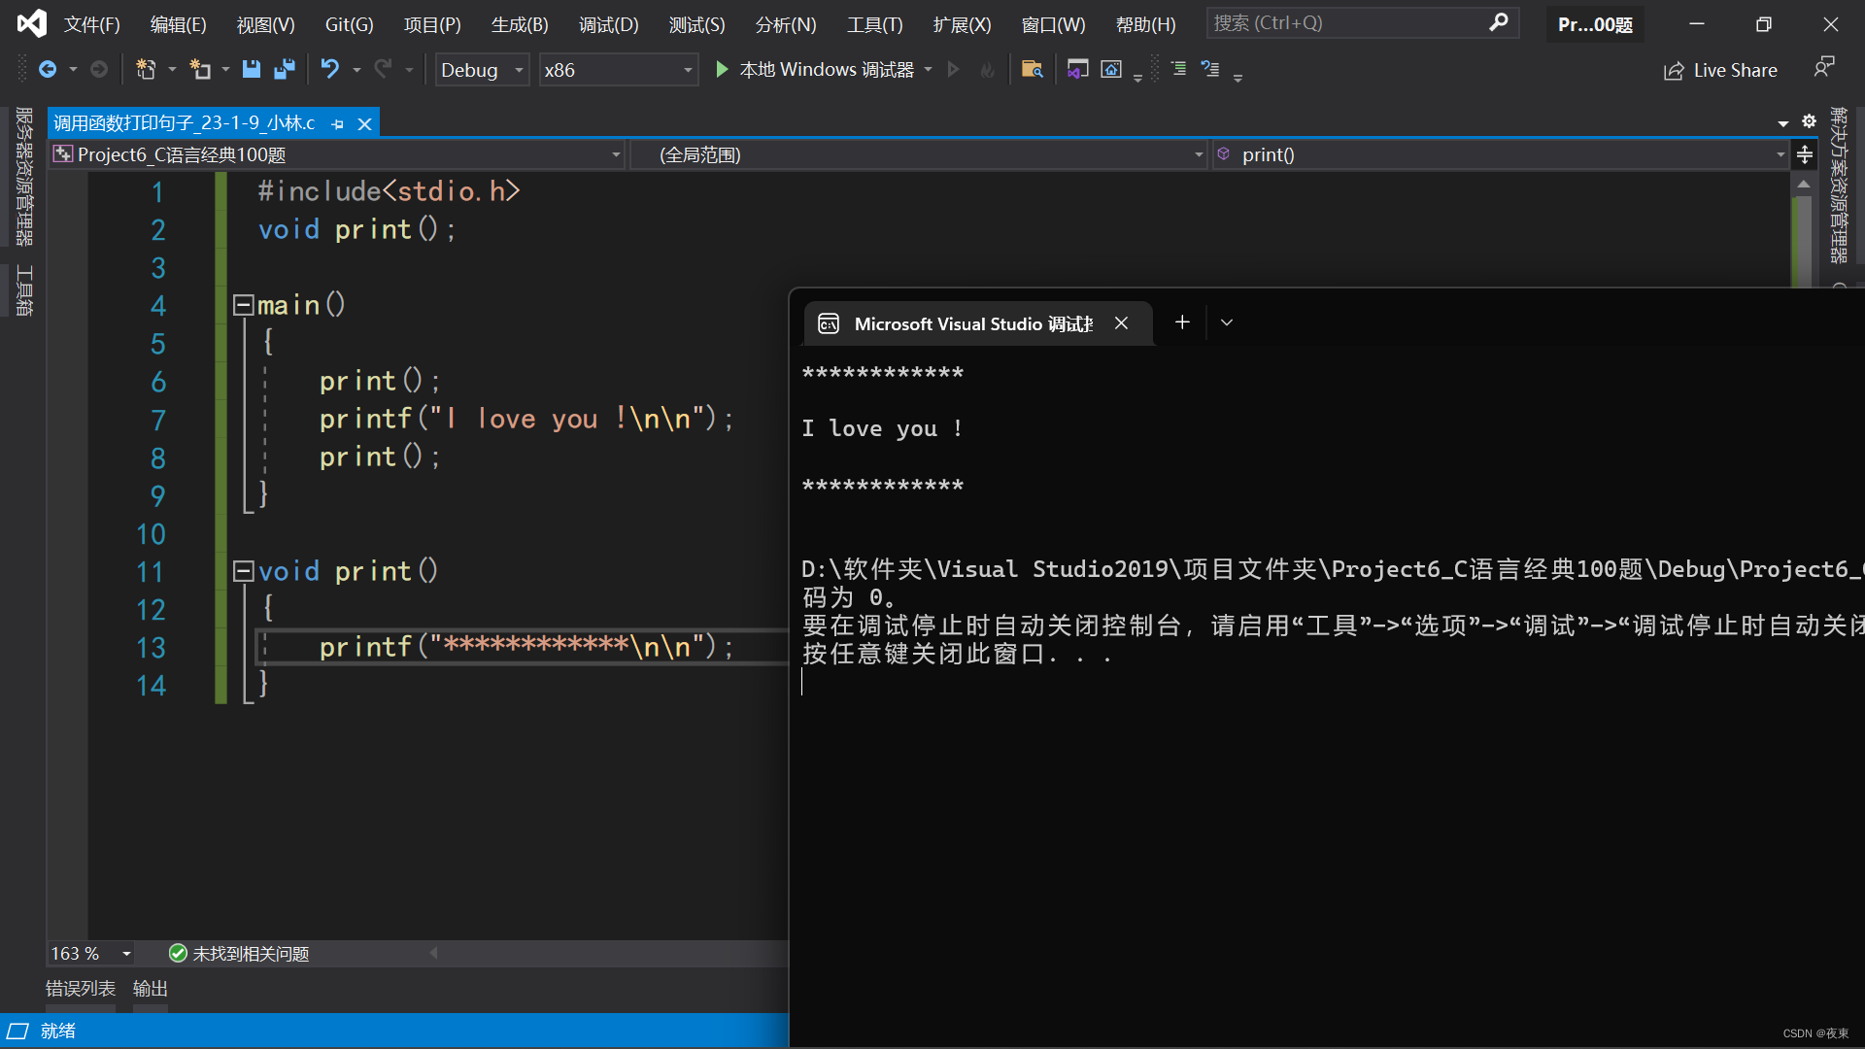
Task: Navigate backward with the back arrow
Action: pyautogui.click(x=47, y=69)
